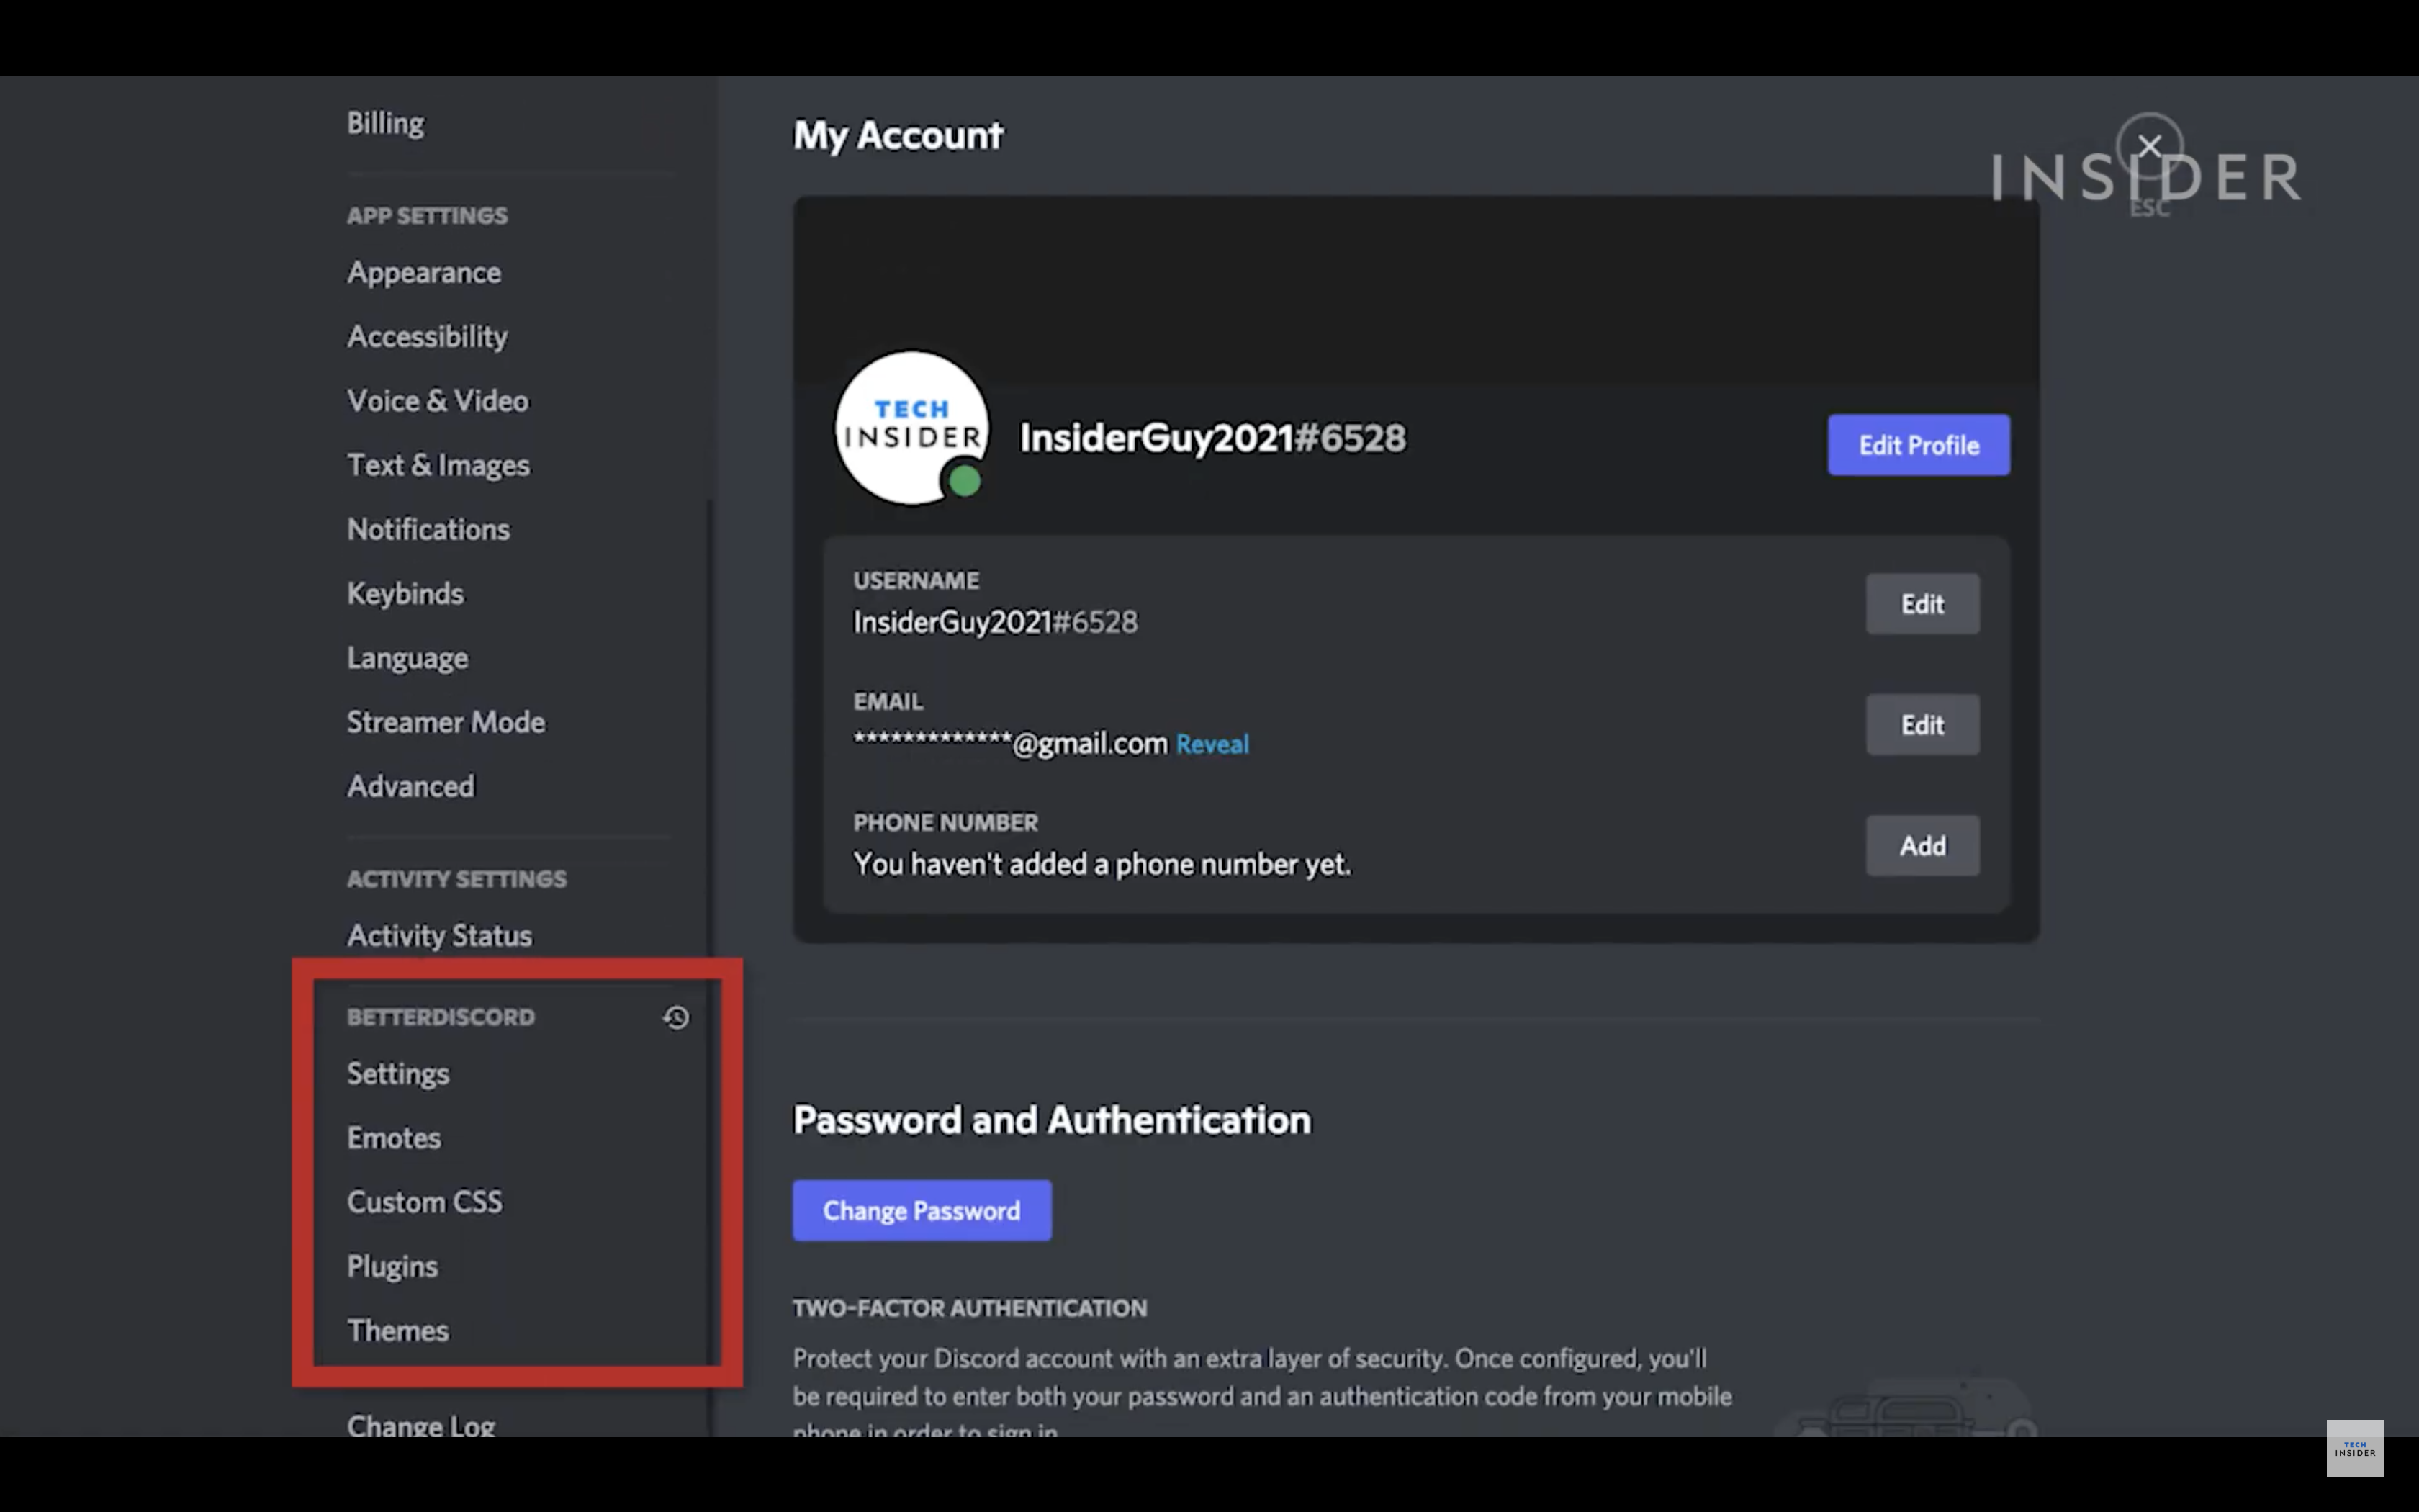Open Language settings

coord(407,658)
